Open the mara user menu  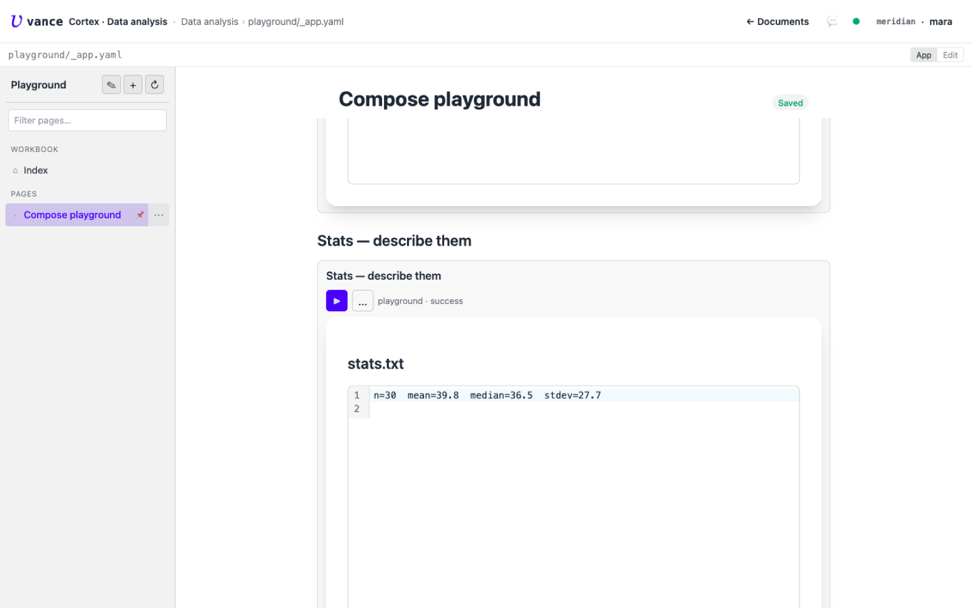(940, 21)
